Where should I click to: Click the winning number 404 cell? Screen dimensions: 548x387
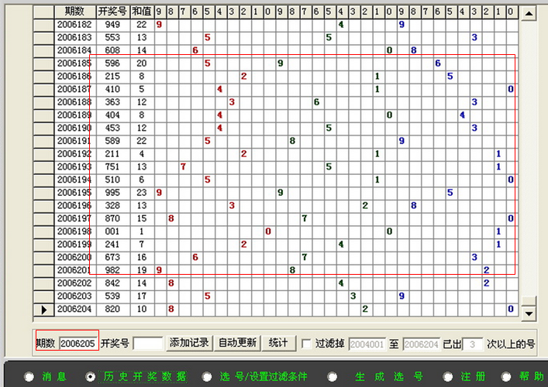(x=113, y=115)
